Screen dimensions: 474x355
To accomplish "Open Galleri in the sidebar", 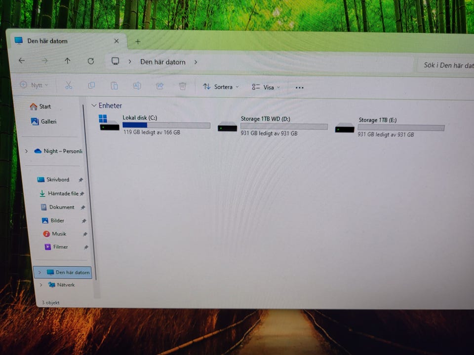I will click(x=44, y=121).
